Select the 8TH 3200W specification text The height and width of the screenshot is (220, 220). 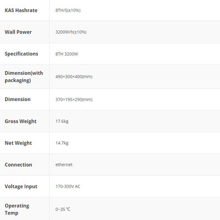[x=67, y=54]
